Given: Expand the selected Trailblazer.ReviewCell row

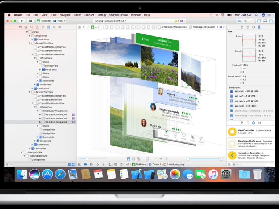Looking at the screenshot, I should [x=40, y=122].
